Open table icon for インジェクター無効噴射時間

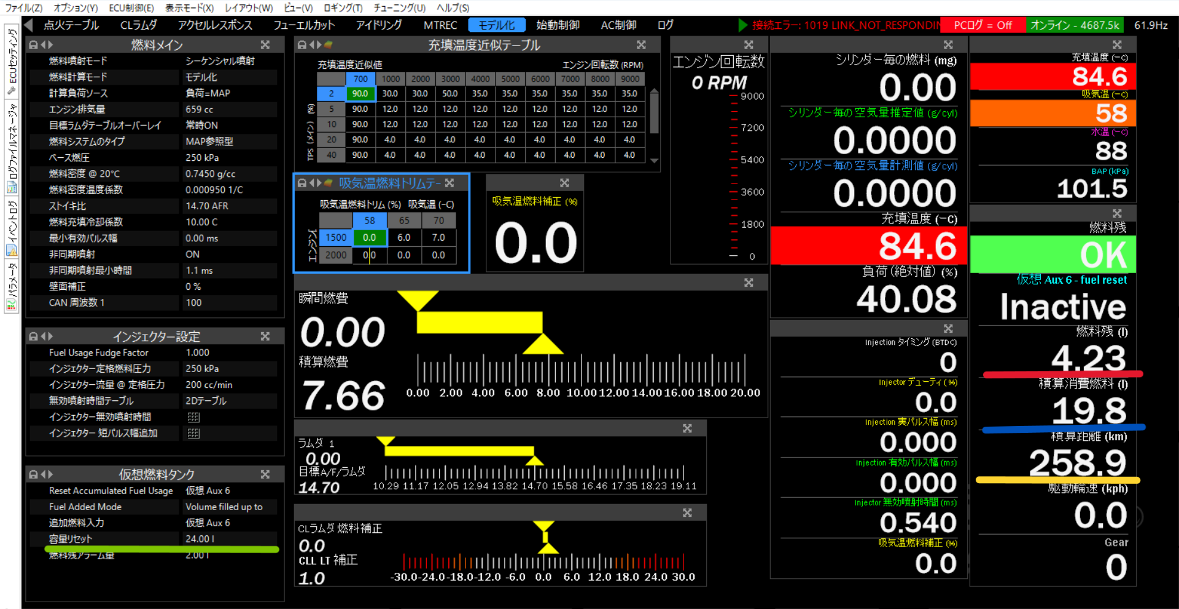point(193,417)
